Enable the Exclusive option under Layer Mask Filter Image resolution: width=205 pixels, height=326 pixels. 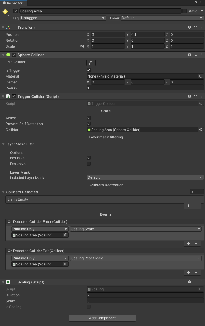[88, 164]
